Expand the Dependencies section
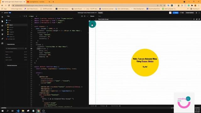The image size is (201, 113). 11,44
